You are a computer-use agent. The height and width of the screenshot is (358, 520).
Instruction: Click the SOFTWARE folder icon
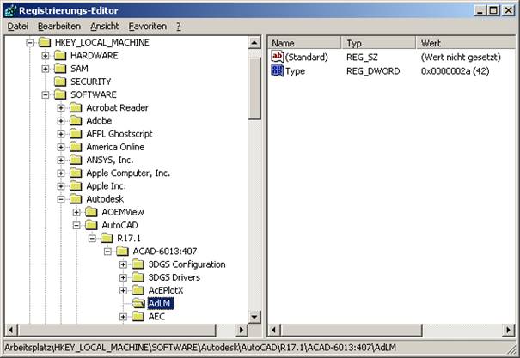tap(60, 94)
